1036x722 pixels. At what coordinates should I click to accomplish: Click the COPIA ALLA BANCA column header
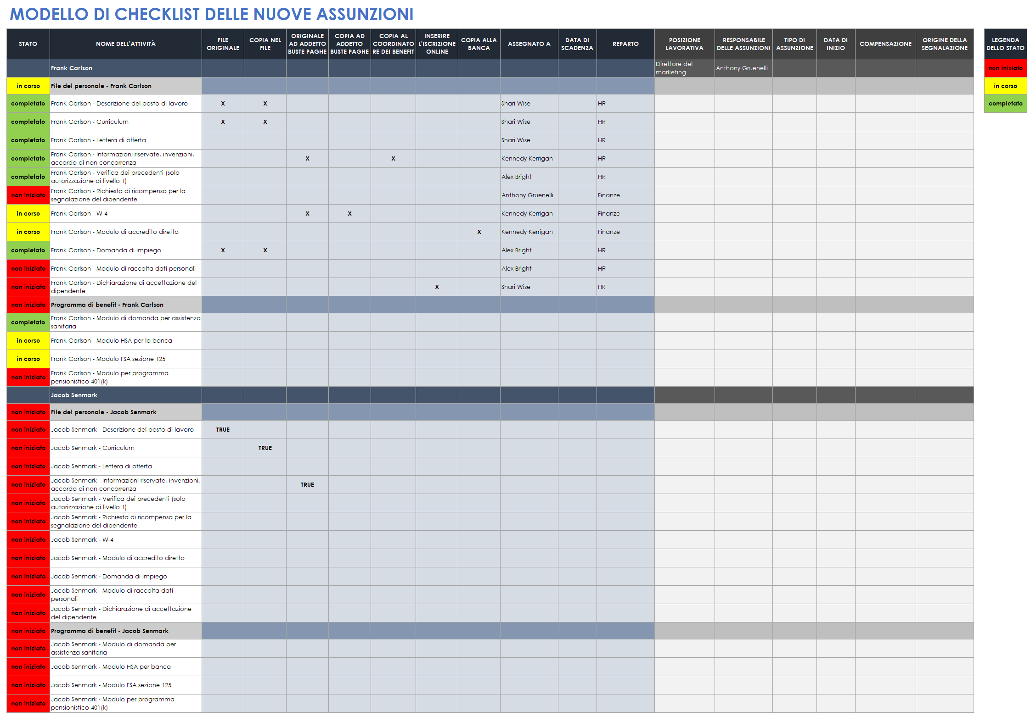tap(479, 44)
